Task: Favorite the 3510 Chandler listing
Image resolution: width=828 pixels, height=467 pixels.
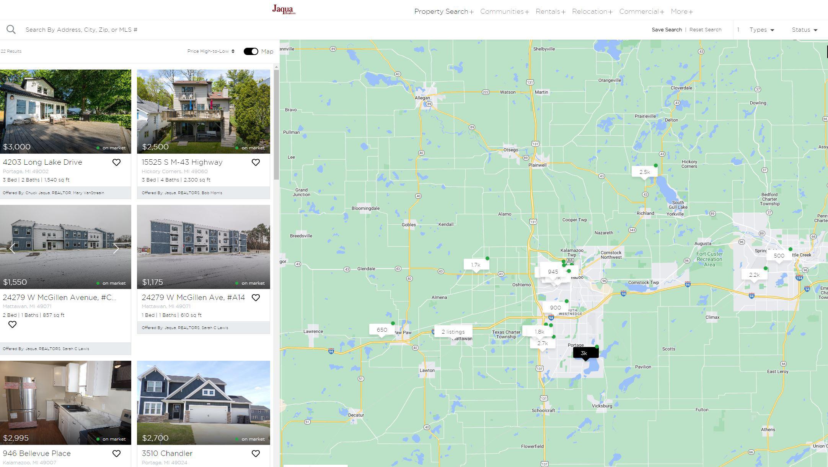Action: (x=256, y=454)
